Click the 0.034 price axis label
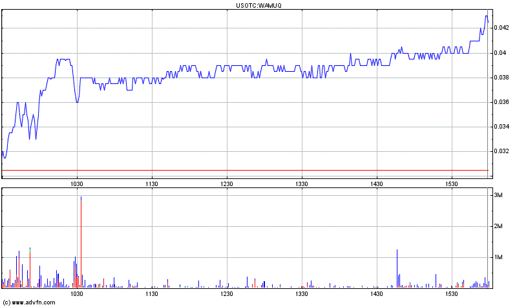This screenshot has width=517, height=307. [501, 127]
